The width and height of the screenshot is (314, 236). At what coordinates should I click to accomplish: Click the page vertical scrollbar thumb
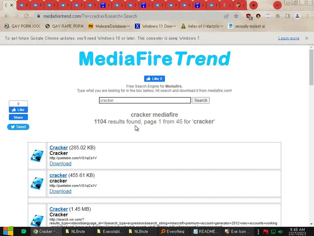311,67
